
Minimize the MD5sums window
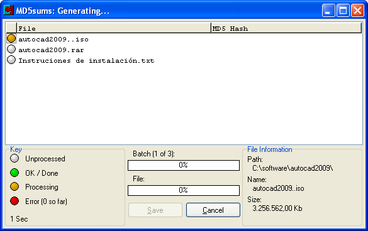328,10
